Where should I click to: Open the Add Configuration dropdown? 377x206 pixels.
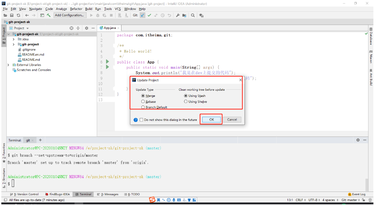point(69,15)
